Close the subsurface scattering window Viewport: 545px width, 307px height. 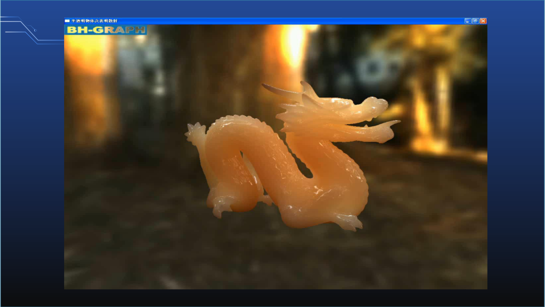[x=483, y=21]
